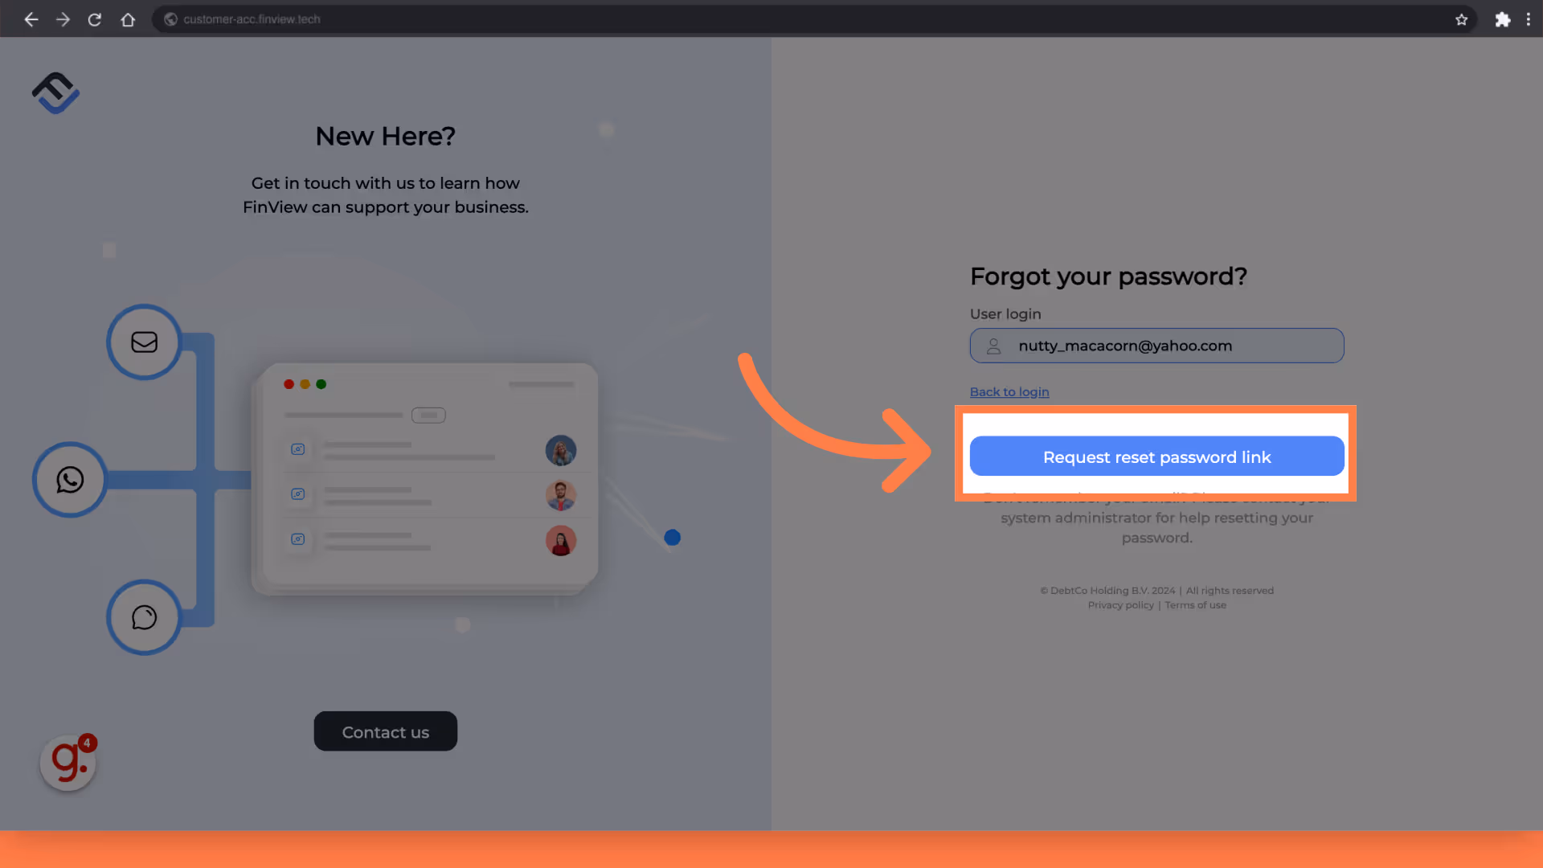Open the Terms of use link

(x=1195, y=605)
